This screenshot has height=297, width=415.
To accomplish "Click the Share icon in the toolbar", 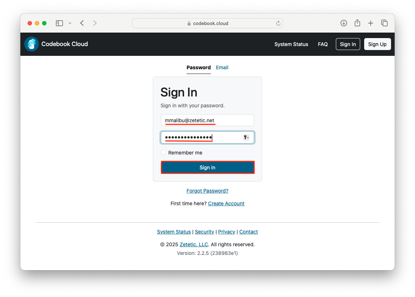I will [357, 23].
